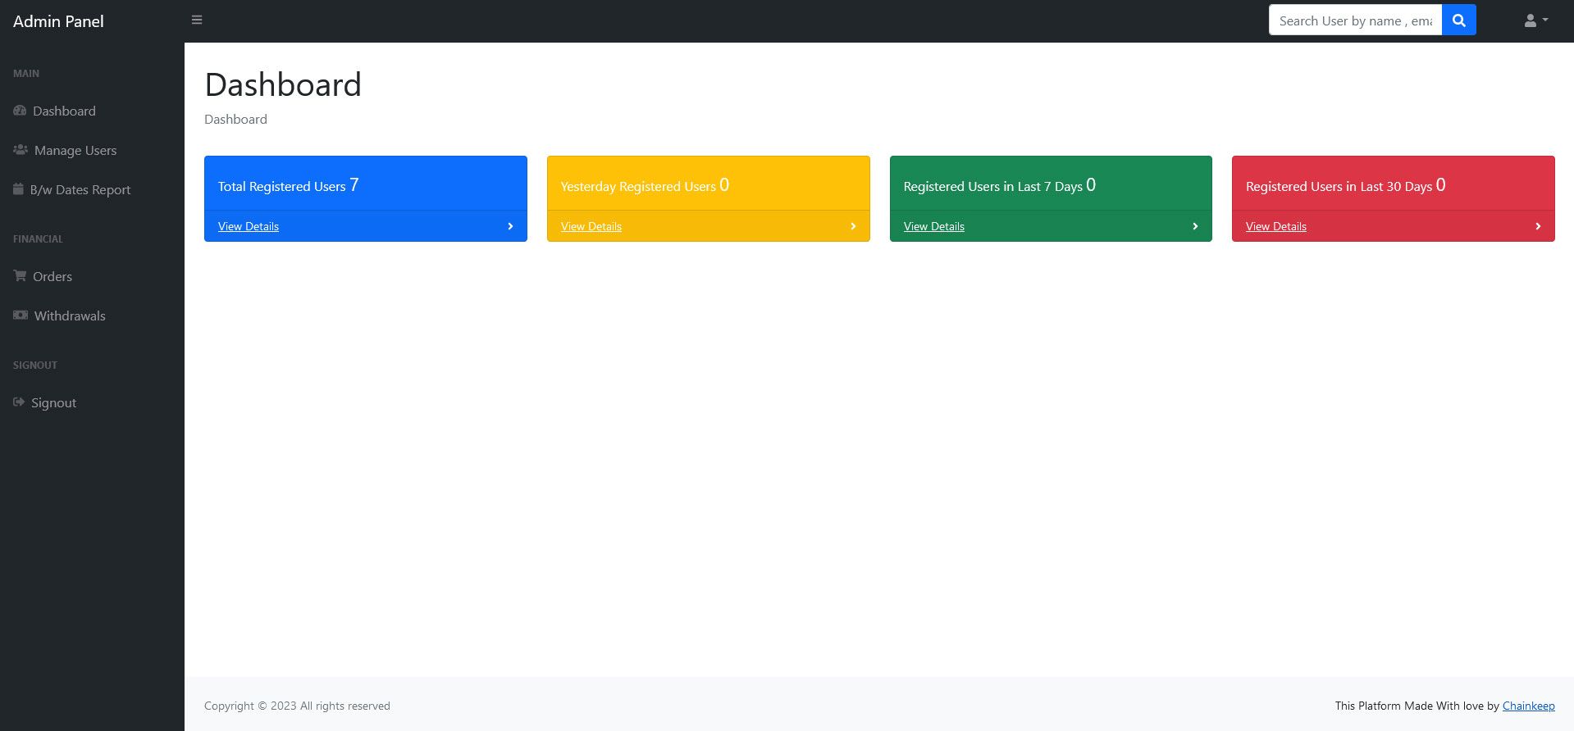Click the Admin Panel brand title
Screen dimensions: 1574x731
pos(58,21)
